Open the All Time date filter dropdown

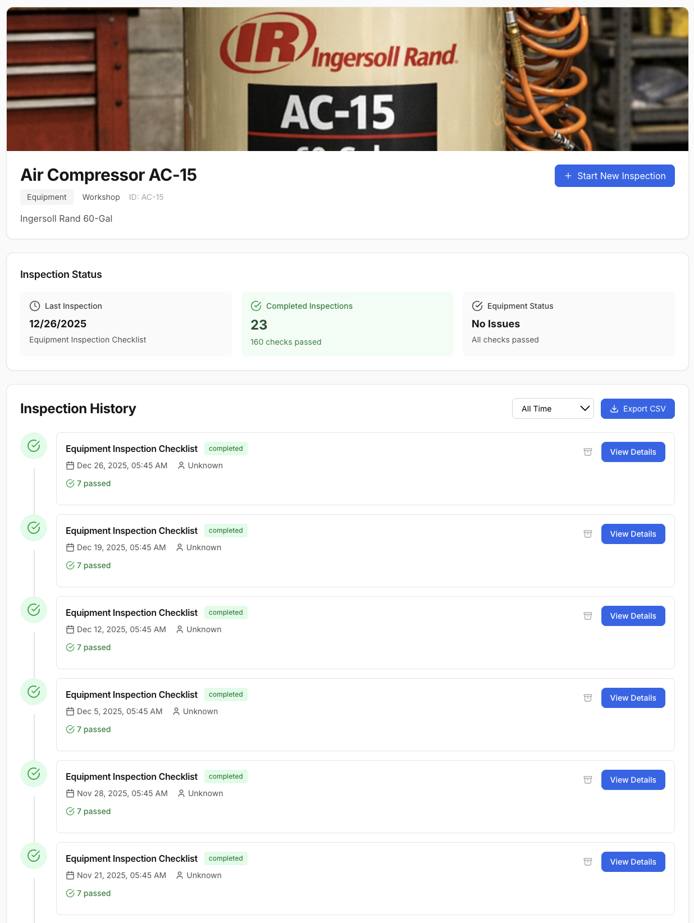tap(553, 408)
